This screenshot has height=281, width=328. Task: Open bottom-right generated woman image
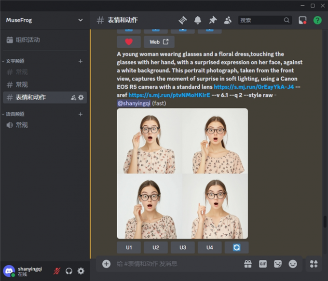coord(215,206)
